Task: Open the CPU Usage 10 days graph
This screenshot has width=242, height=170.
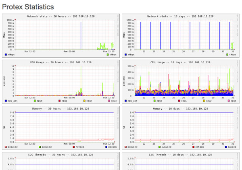Action: (x=181, y=82)
